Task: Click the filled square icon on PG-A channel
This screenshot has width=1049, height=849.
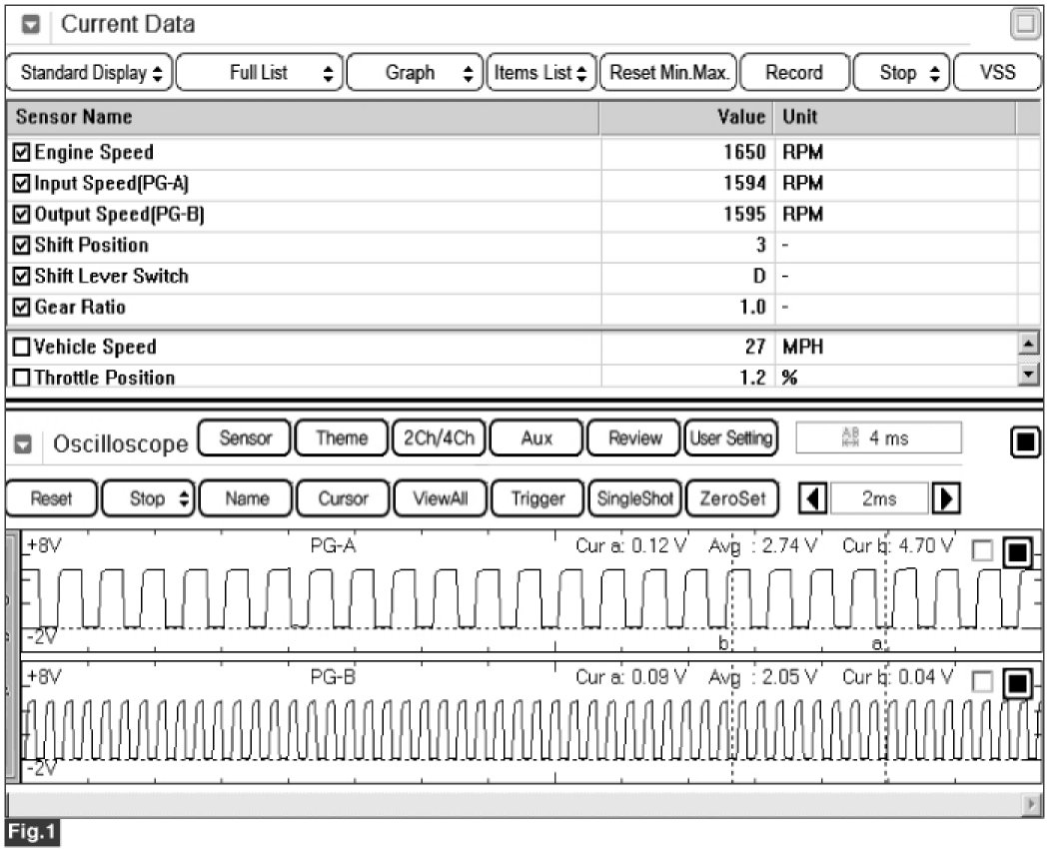Action: pos(1017,552)
